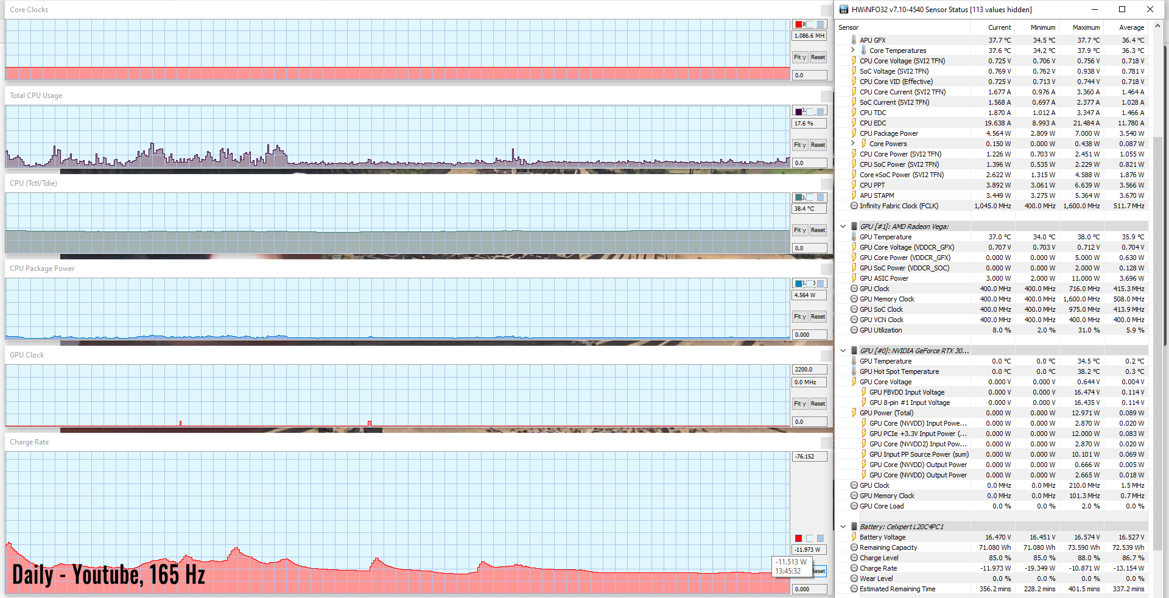Expand the Core Temperatures sensor group

[853, 51]
